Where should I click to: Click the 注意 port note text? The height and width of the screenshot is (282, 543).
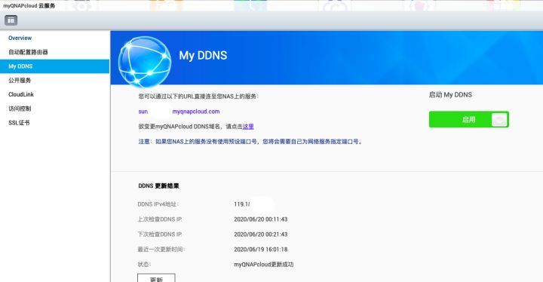point(250,141)
